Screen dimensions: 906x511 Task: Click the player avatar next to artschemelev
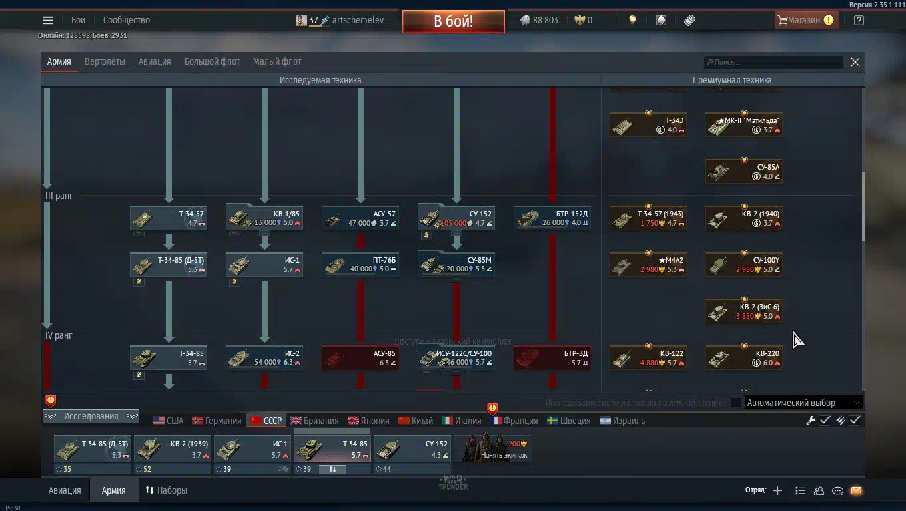[x=301, y=20]
